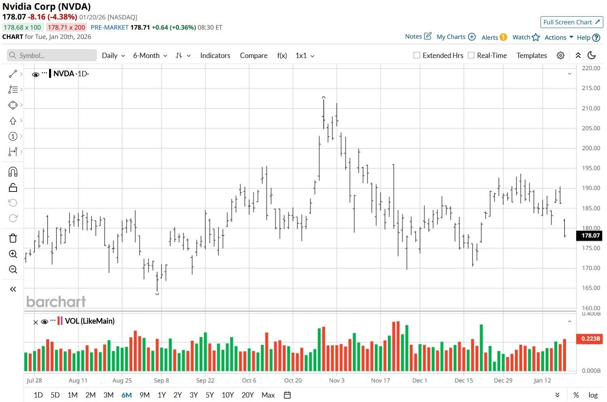
Task: Open the Fibonacci and text annotation tools
Action: [x=13, y=90]
